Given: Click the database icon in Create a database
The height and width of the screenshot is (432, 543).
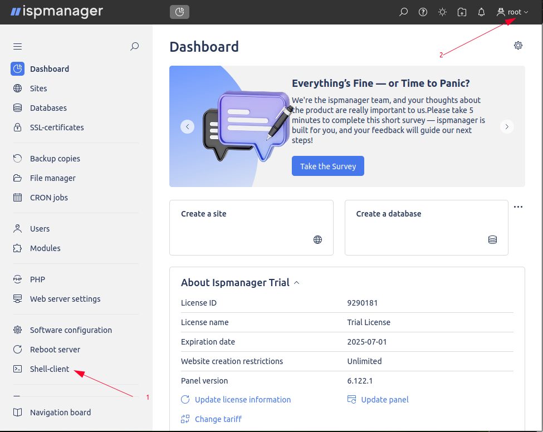Looking at the screenshot, I should pyautogui.click(x=492, y=240).
